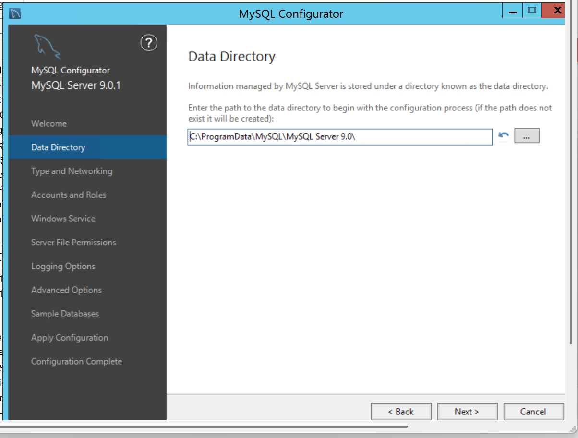Viewport: 578px width, 438px height.
Task: Click the Data Directory page heading
Action: pyautogui.click(x=232, y=57)
